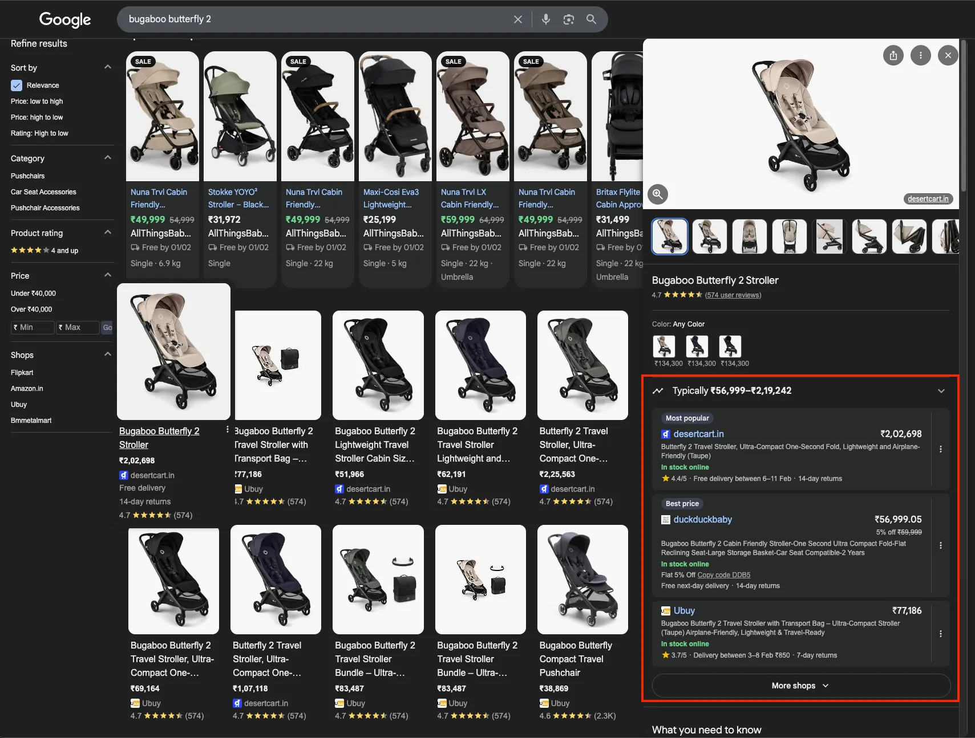Filter by 4 and up star rating
The width and height of the screenshot is (975, 738).
point(44,251)
